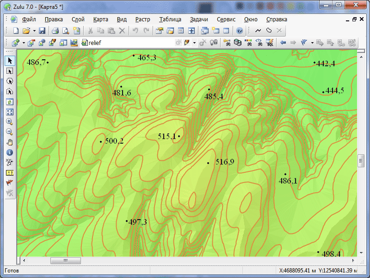This screenshot has height=278, width=370.
Task: Toggle the yellow 1.2 measurement label tool
Action: coord(10,173)
